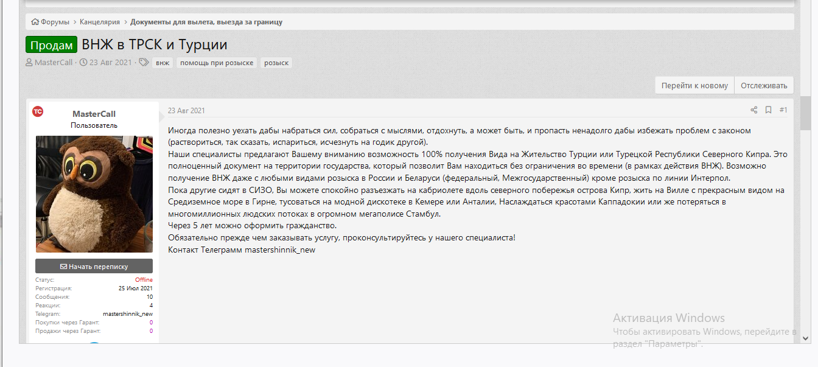Click the Offline status text
The height and width of the screenshot is (367, 818).
tap(144, 280)
